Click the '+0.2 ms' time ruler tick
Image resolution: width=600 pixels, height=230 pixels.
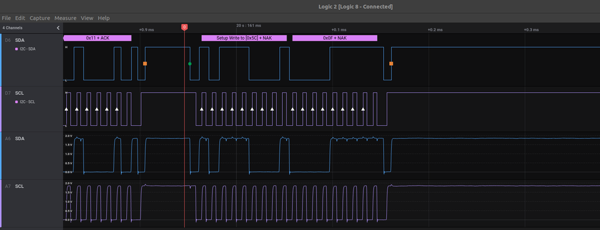click(x=435, y=30)
